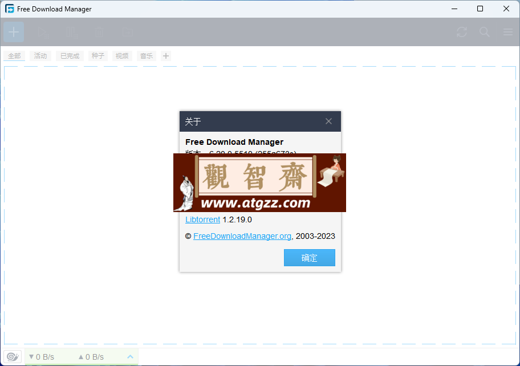Select the 活动 filter tab
Screen dimensions: 520x366
point(40,56)
